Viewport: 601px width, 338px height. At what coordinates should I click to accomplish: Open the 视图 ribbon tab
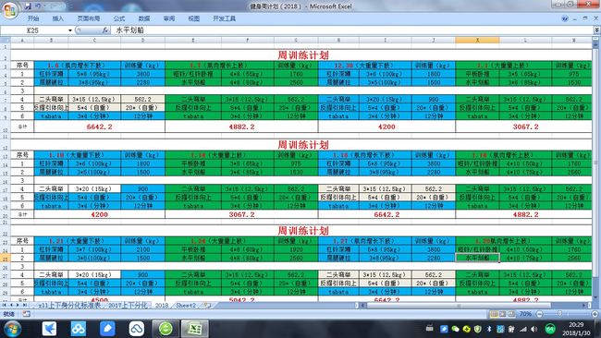(x=194, y=18)
